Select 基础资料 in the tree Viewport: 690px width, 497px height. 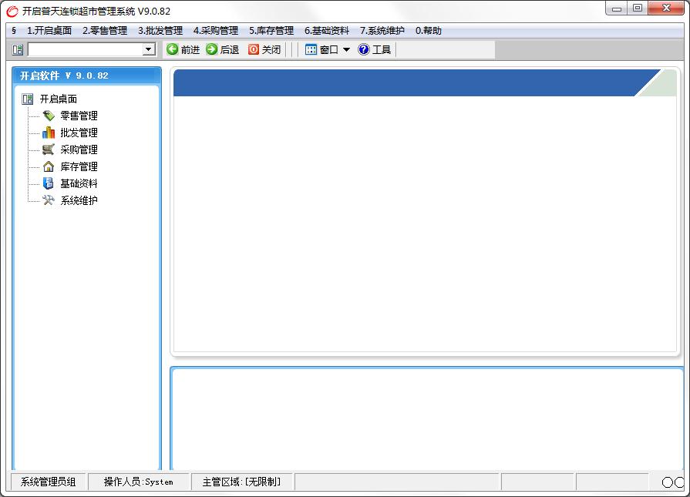click(79, 183)
